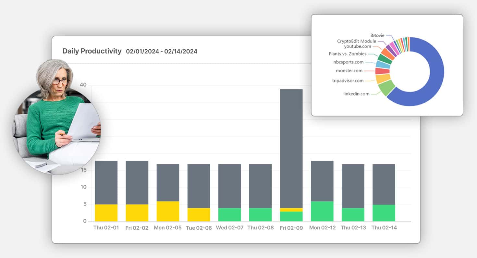Click the Plants vs. Zombies donut label
Viewport: 477px width, 258px height.
[347, 54]
